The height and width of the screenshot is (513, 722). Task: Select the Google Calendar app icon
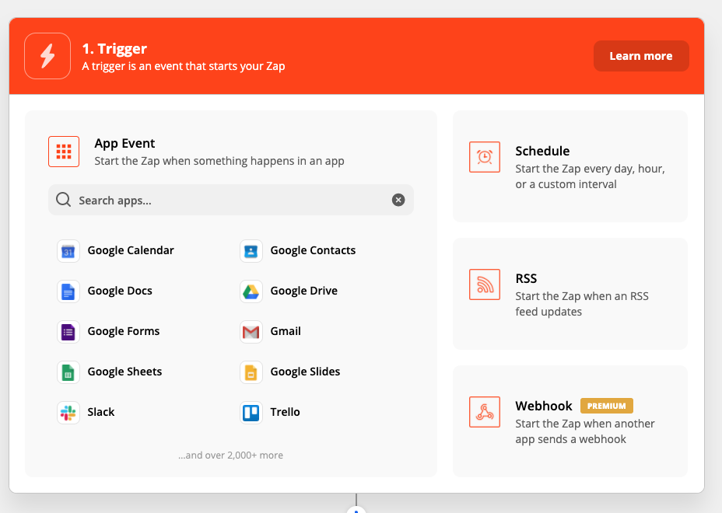[x=68, y=250]
